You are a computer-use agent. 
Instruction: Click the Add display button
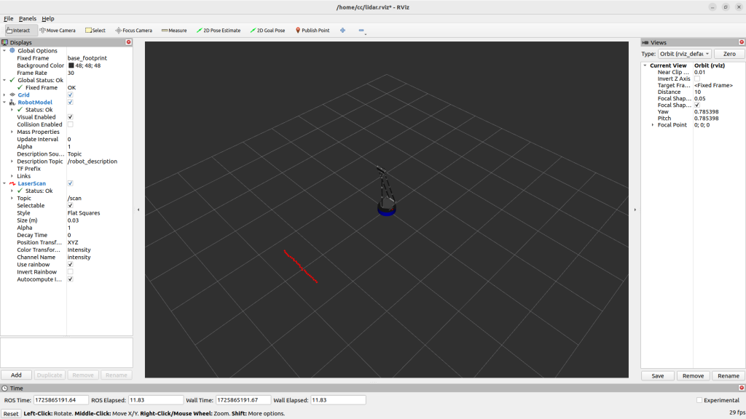[x=16, y=375]
